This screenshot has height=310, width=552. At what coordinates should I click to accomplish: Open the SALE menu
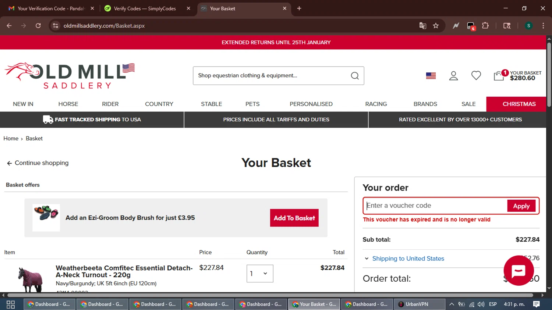468,104
